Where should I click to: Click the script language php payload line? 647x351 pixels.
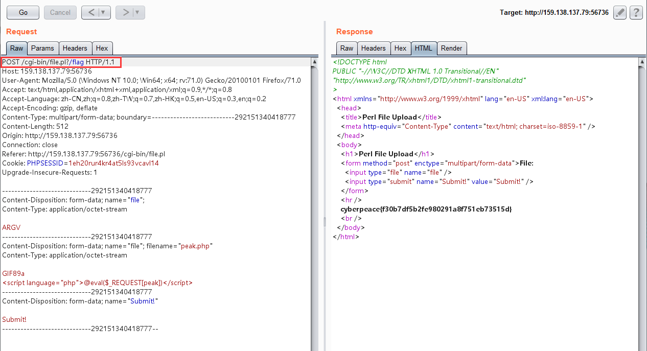pyautogui.click(x=98, y=283)
